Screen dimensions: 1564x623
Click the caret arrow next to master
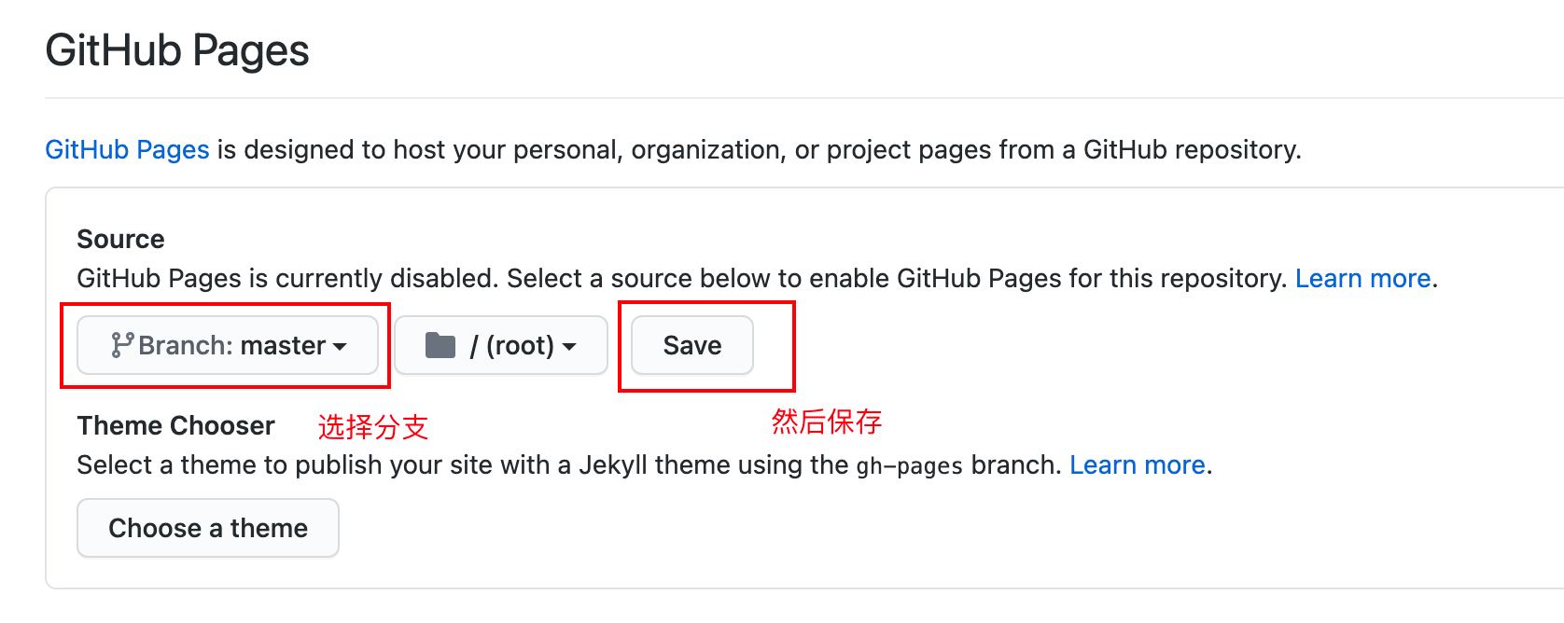(341, 346)
